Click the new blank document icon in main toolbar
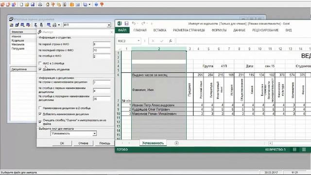Viewport: 311px width, 175px height. tap(21, 4)
